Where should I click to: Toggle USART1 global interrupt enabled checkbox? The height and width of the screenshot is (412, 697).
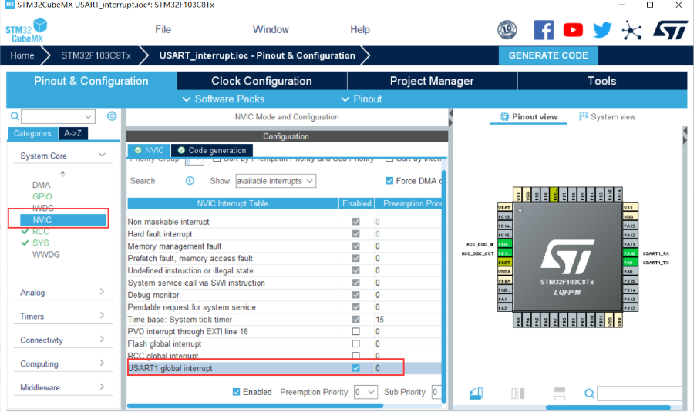(x=356, y=368)
